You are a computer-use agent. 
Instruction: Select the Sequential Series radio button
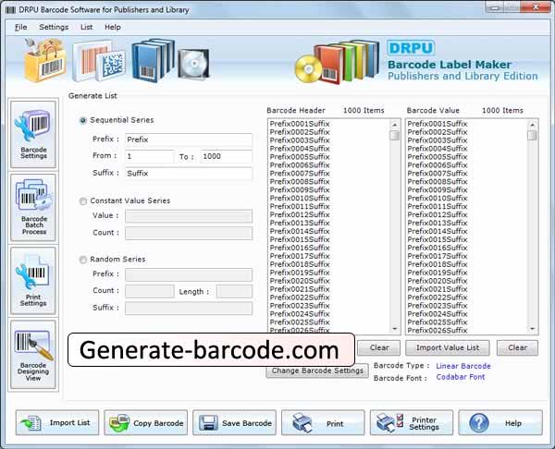click(83, 120)
